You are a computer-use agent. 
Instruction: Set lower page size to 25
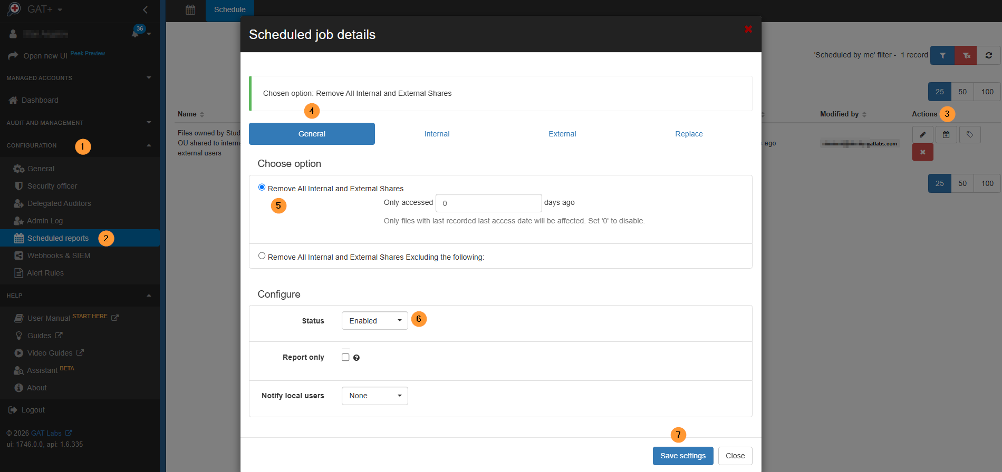(940, 183)
